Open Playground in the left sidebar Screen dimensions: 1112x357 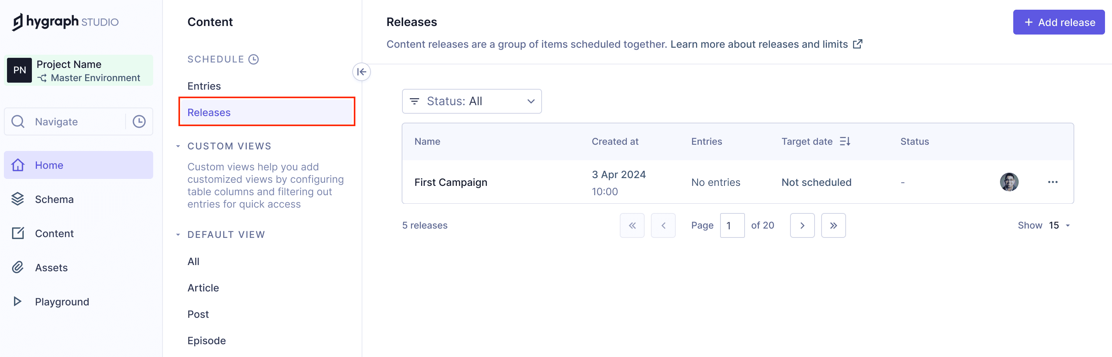point(62,302)
